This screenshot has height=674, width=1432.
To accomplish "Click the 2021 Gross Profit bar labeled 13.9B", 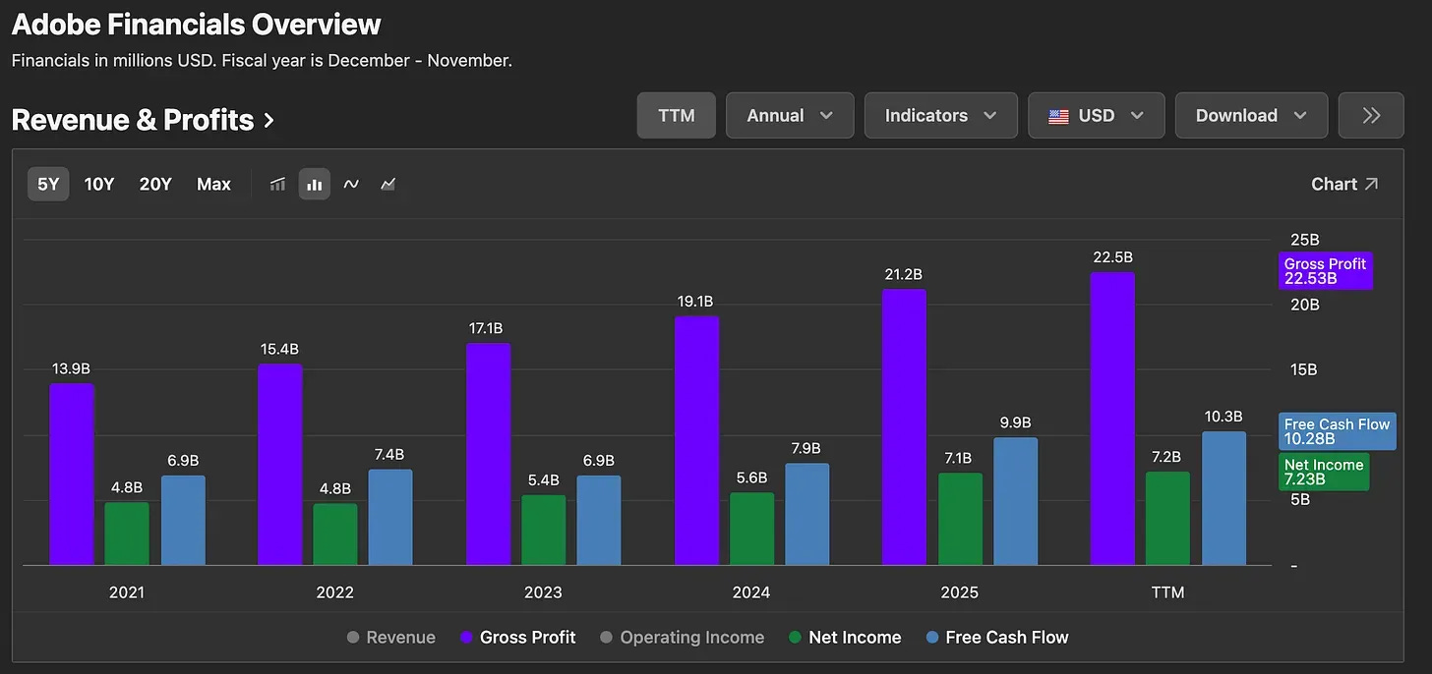I will 72,475.
